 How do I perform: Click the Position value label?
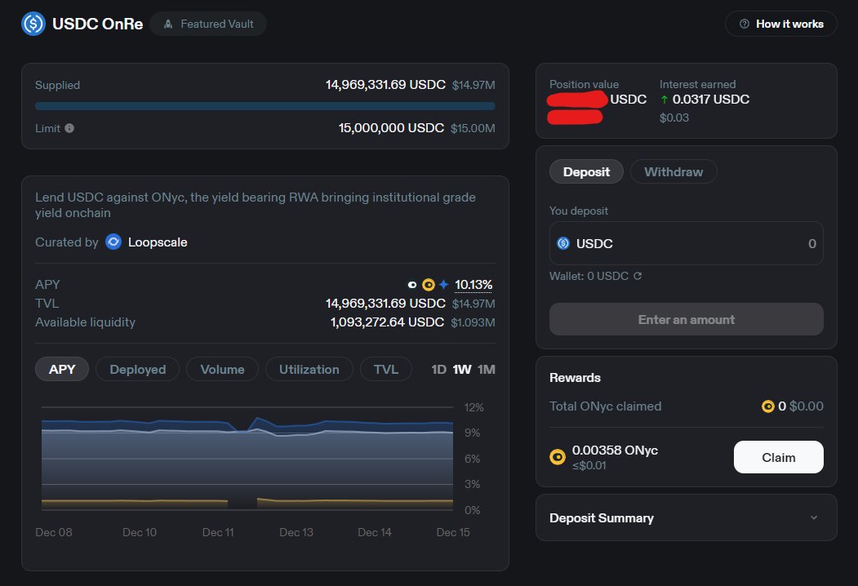pyautogui.click(x=584, y=84)
